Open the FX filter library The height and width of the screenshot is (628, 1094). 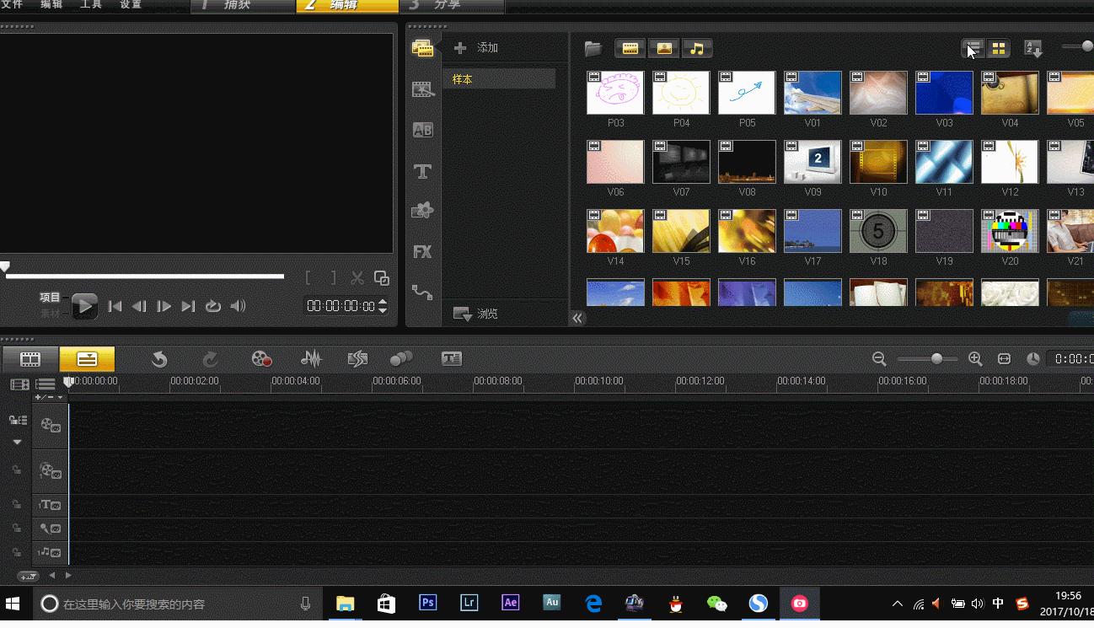click(x=422, y=251)
